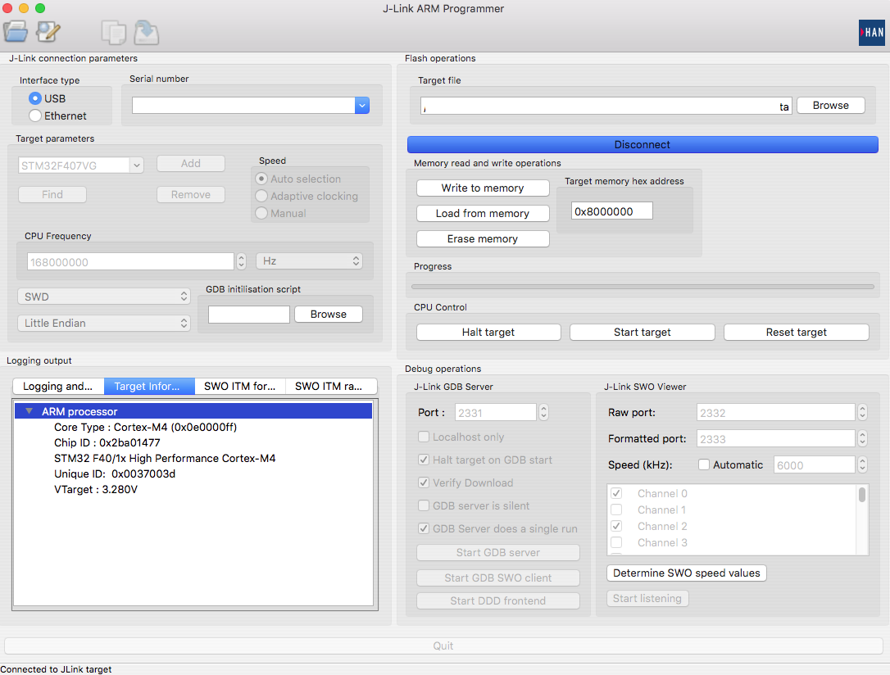890x675 pixels.
Task: Select the USB interface type
Action: coord(35,98)
